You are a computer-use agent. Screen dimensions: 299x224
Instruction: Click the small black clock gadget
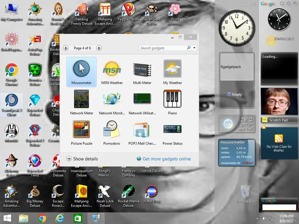click(x=279, y=19)
